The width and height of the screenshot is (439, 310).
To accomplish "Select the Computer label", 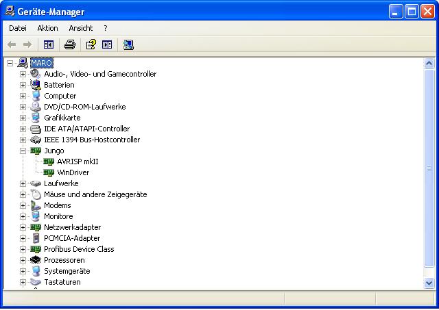I will [x=60, y=96].
